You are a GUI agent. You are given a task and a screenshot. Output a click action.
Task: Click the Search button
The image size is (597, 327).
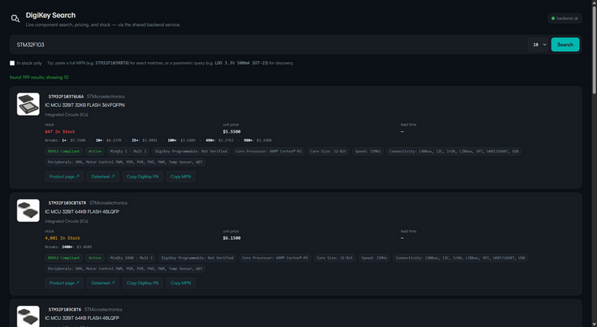tap(565, 45)
